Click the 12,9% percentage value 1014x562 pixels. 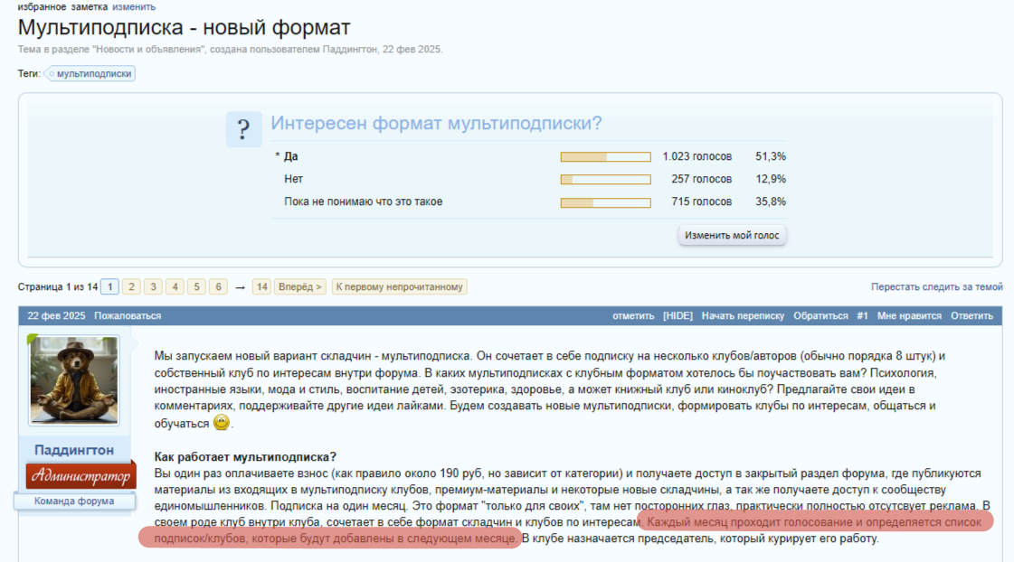pyautogui.click(x=770, y=179)
